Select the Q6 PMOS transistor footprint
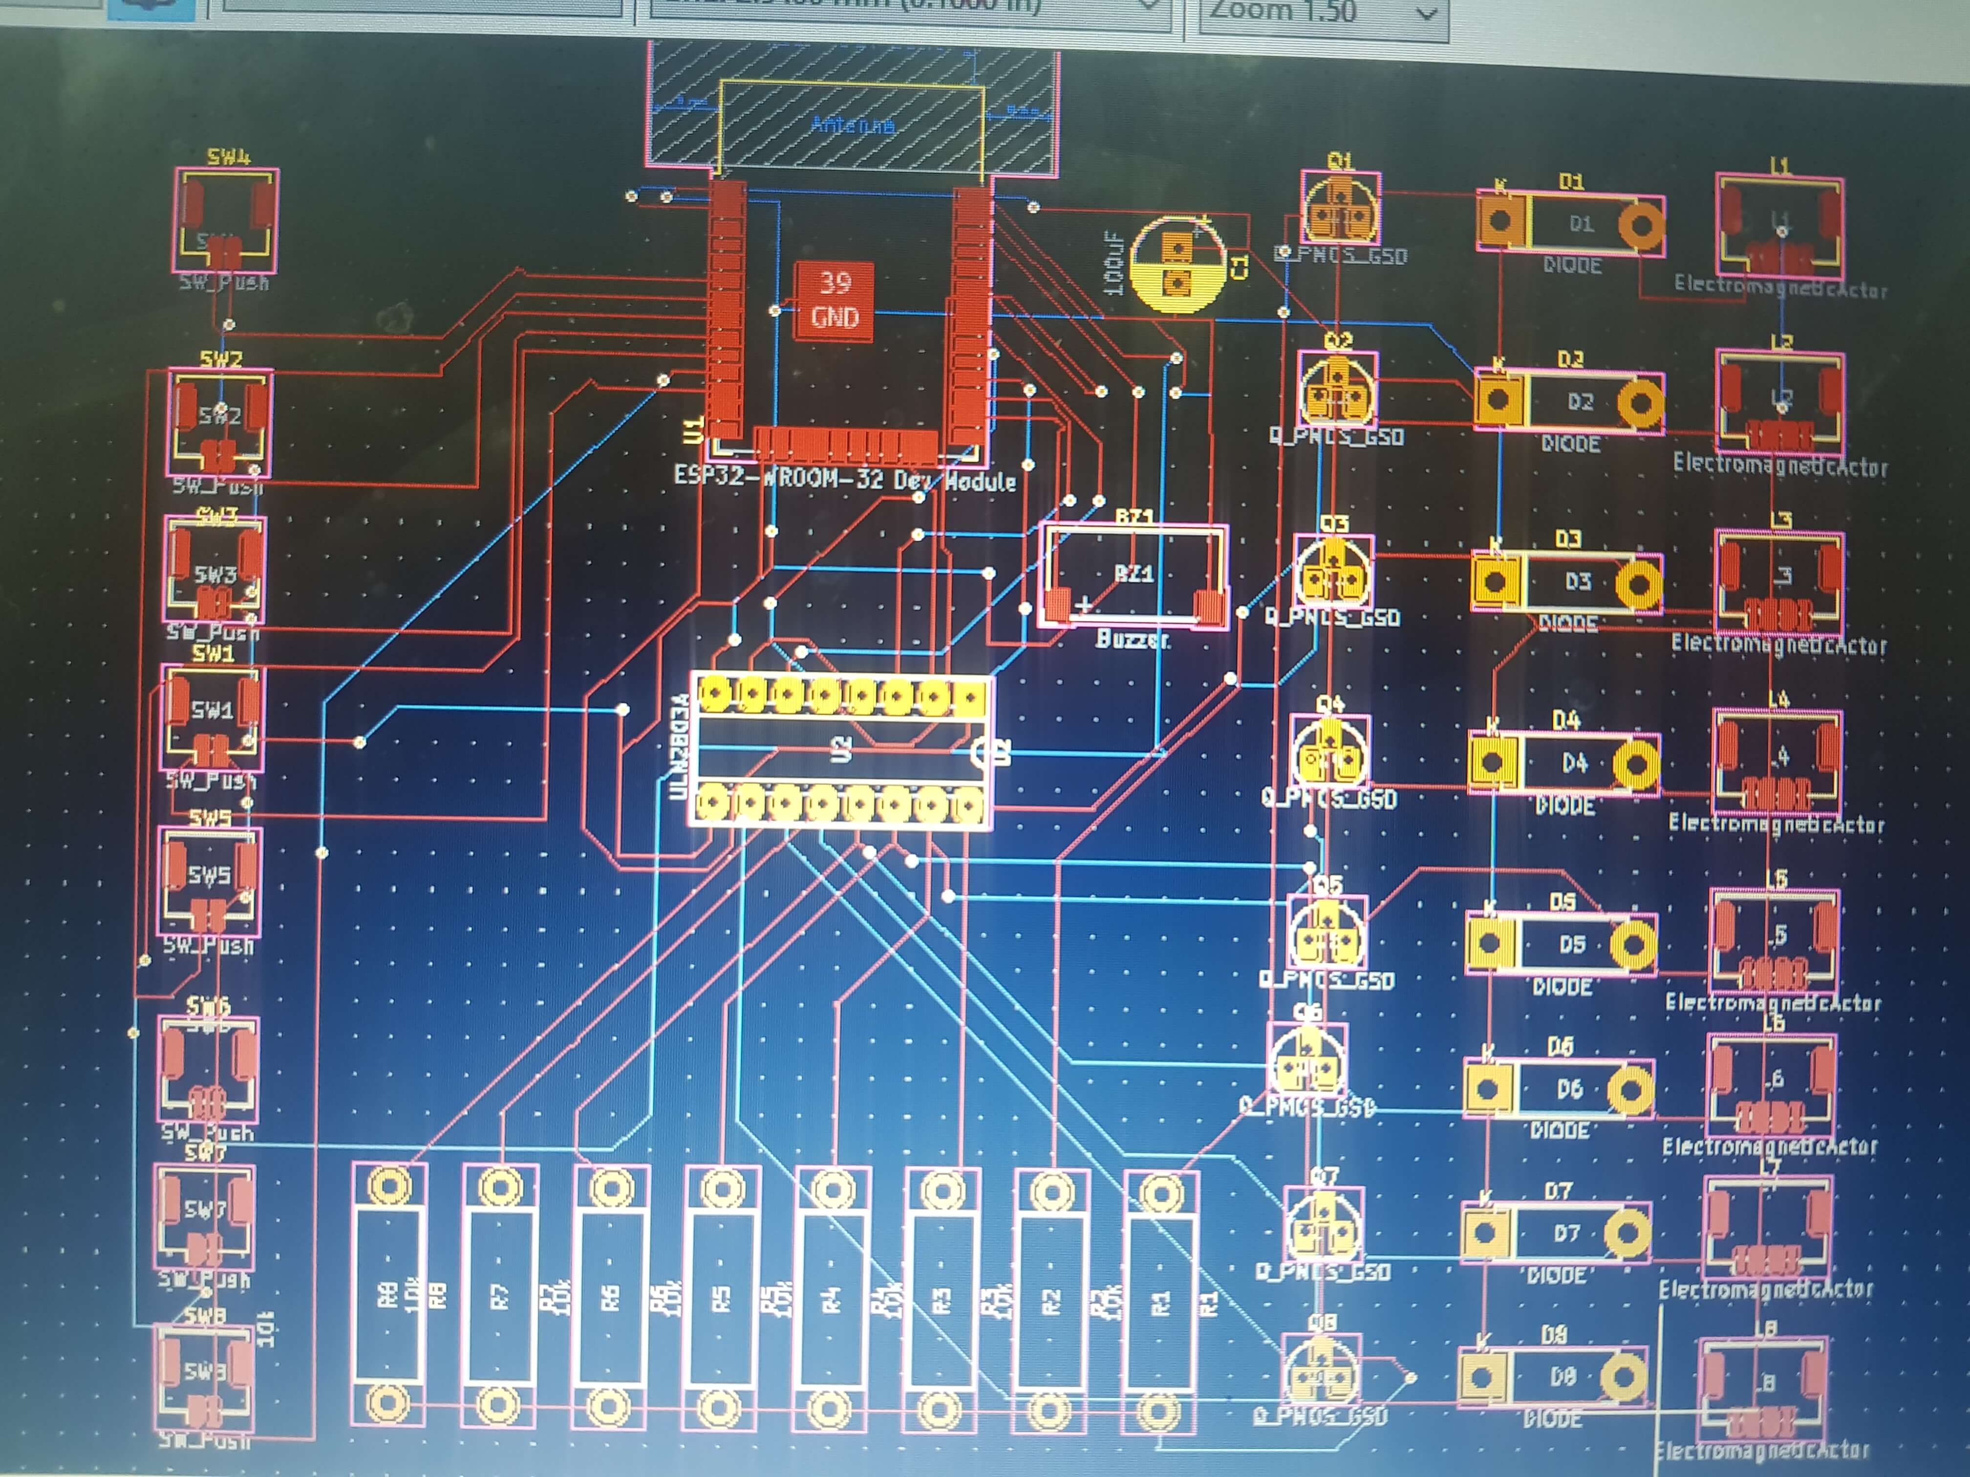Screen dimensions: 1970x1477 (x=1306, y=1061)
